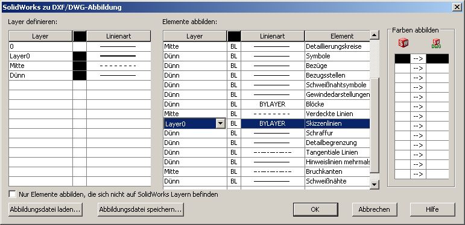Click the black SolidWorks source color cell
The width and height of the screenshot is (465, 225).
(402, 58)
